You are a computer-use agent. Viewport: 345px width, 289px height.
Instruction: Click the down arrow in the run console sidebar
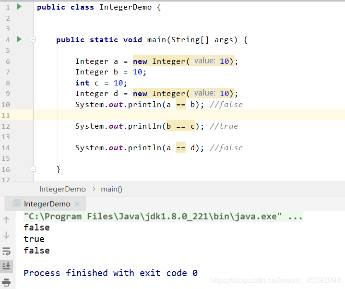pos(6,235)
